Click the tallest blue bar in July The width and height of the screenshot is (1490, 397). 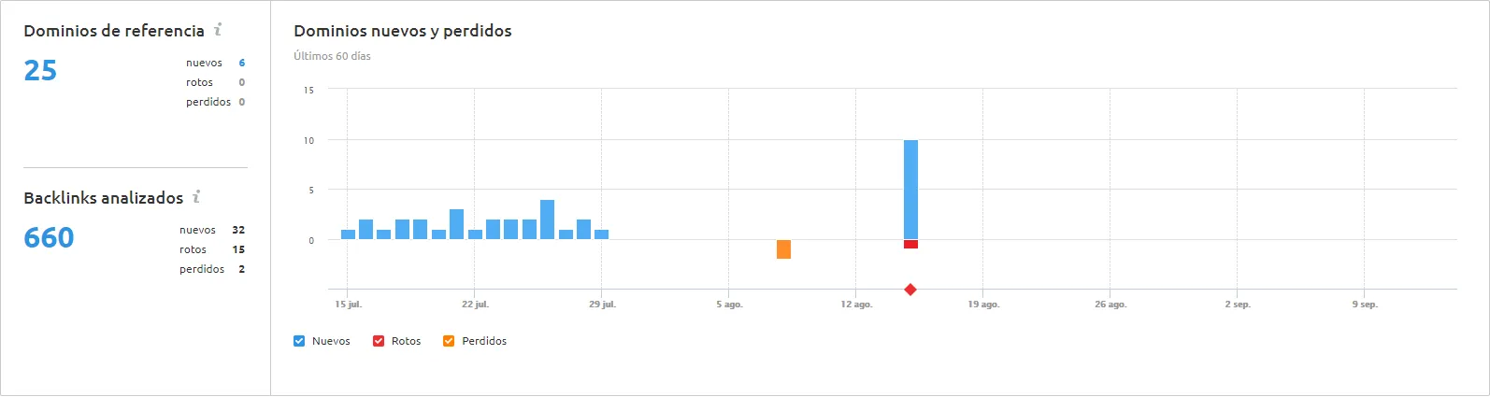point(547,220)
